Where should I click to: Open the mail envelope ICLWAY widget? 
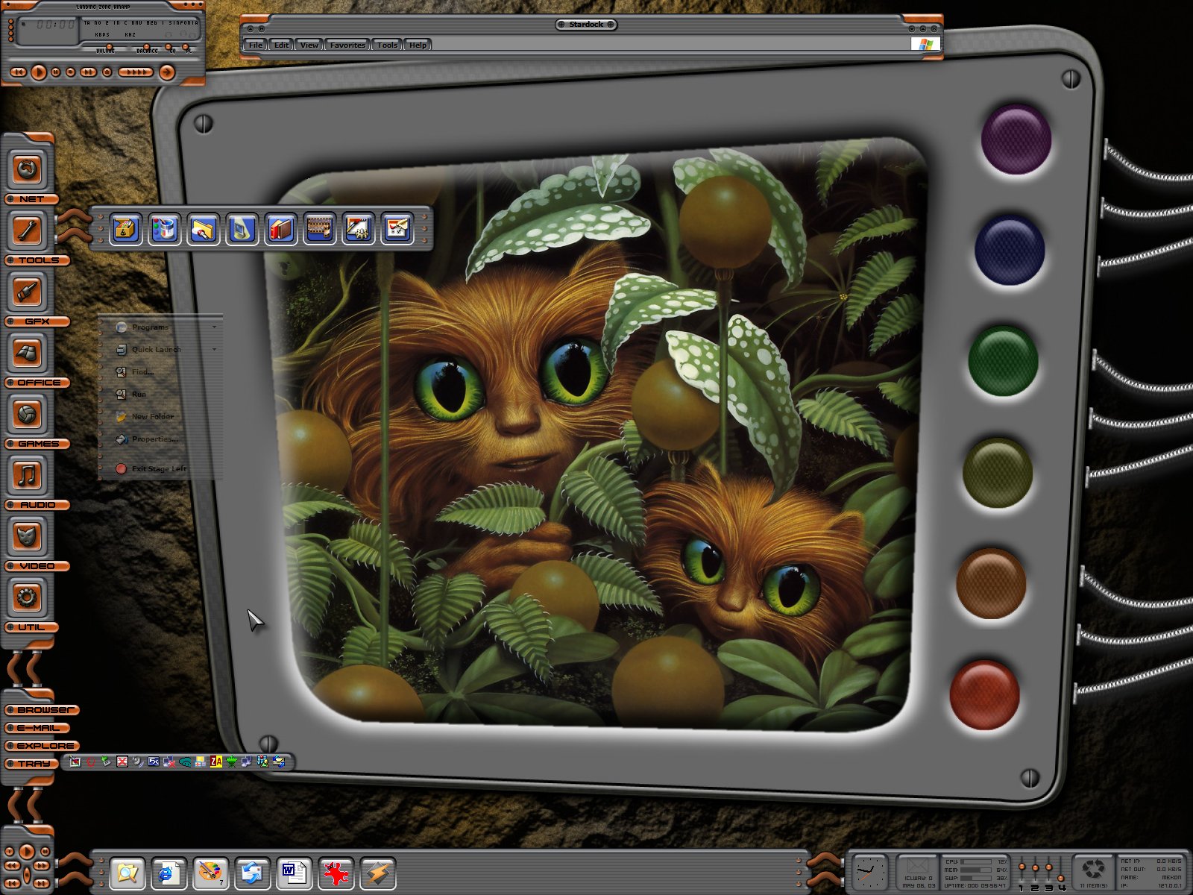coord(917,872)
